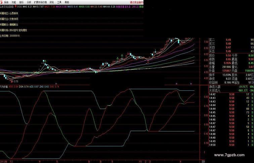Viewport: 254px width, 163px height.
Task: Click the 14:42 tick row
Action: click(231, 94)
